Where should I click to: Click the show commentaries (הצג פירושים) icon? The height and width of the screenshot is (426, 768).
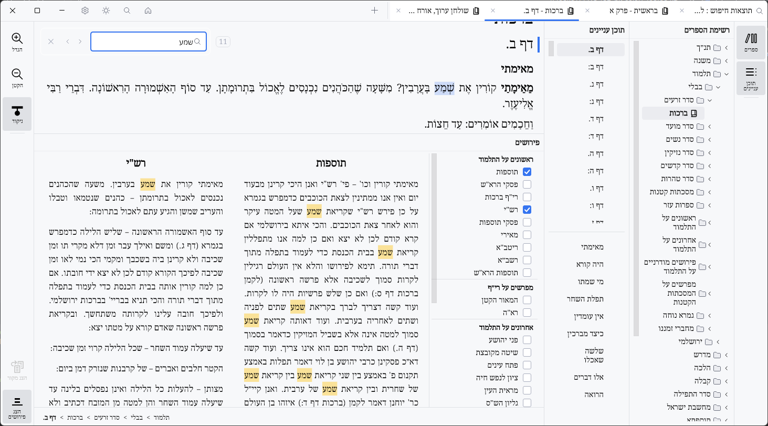pos(17,408)
